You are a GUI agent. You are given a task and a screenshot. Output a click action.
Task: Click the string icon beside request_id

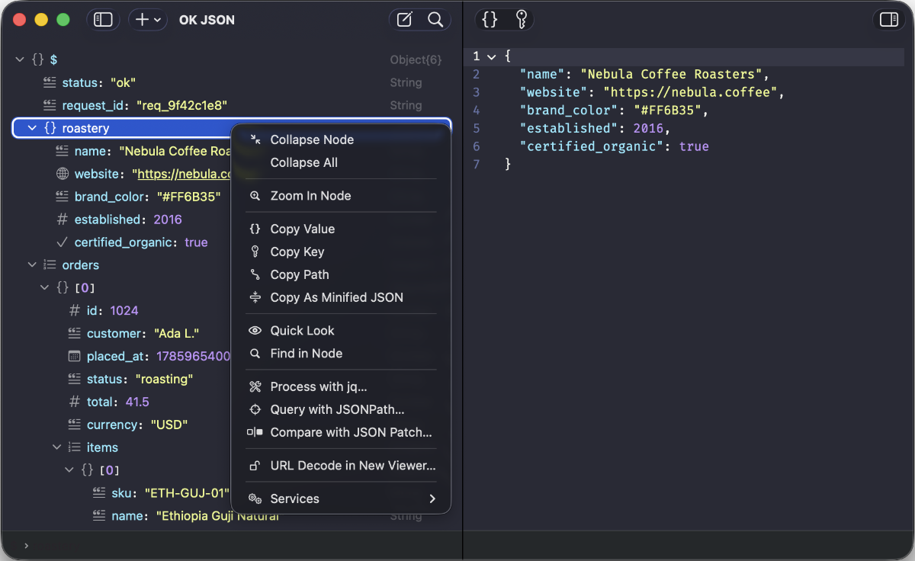tap(50, 105)
